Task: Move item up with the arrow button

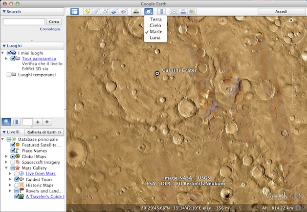Action: 37,122
